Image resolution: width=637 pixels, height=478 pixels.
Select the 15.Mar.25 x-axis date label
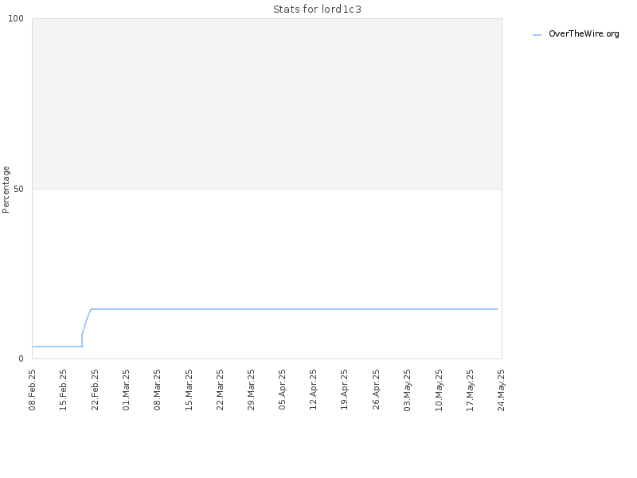(189, 390)
